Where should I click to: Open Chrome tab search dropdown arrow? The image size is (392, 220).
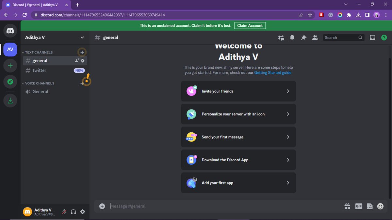(346, 4)
